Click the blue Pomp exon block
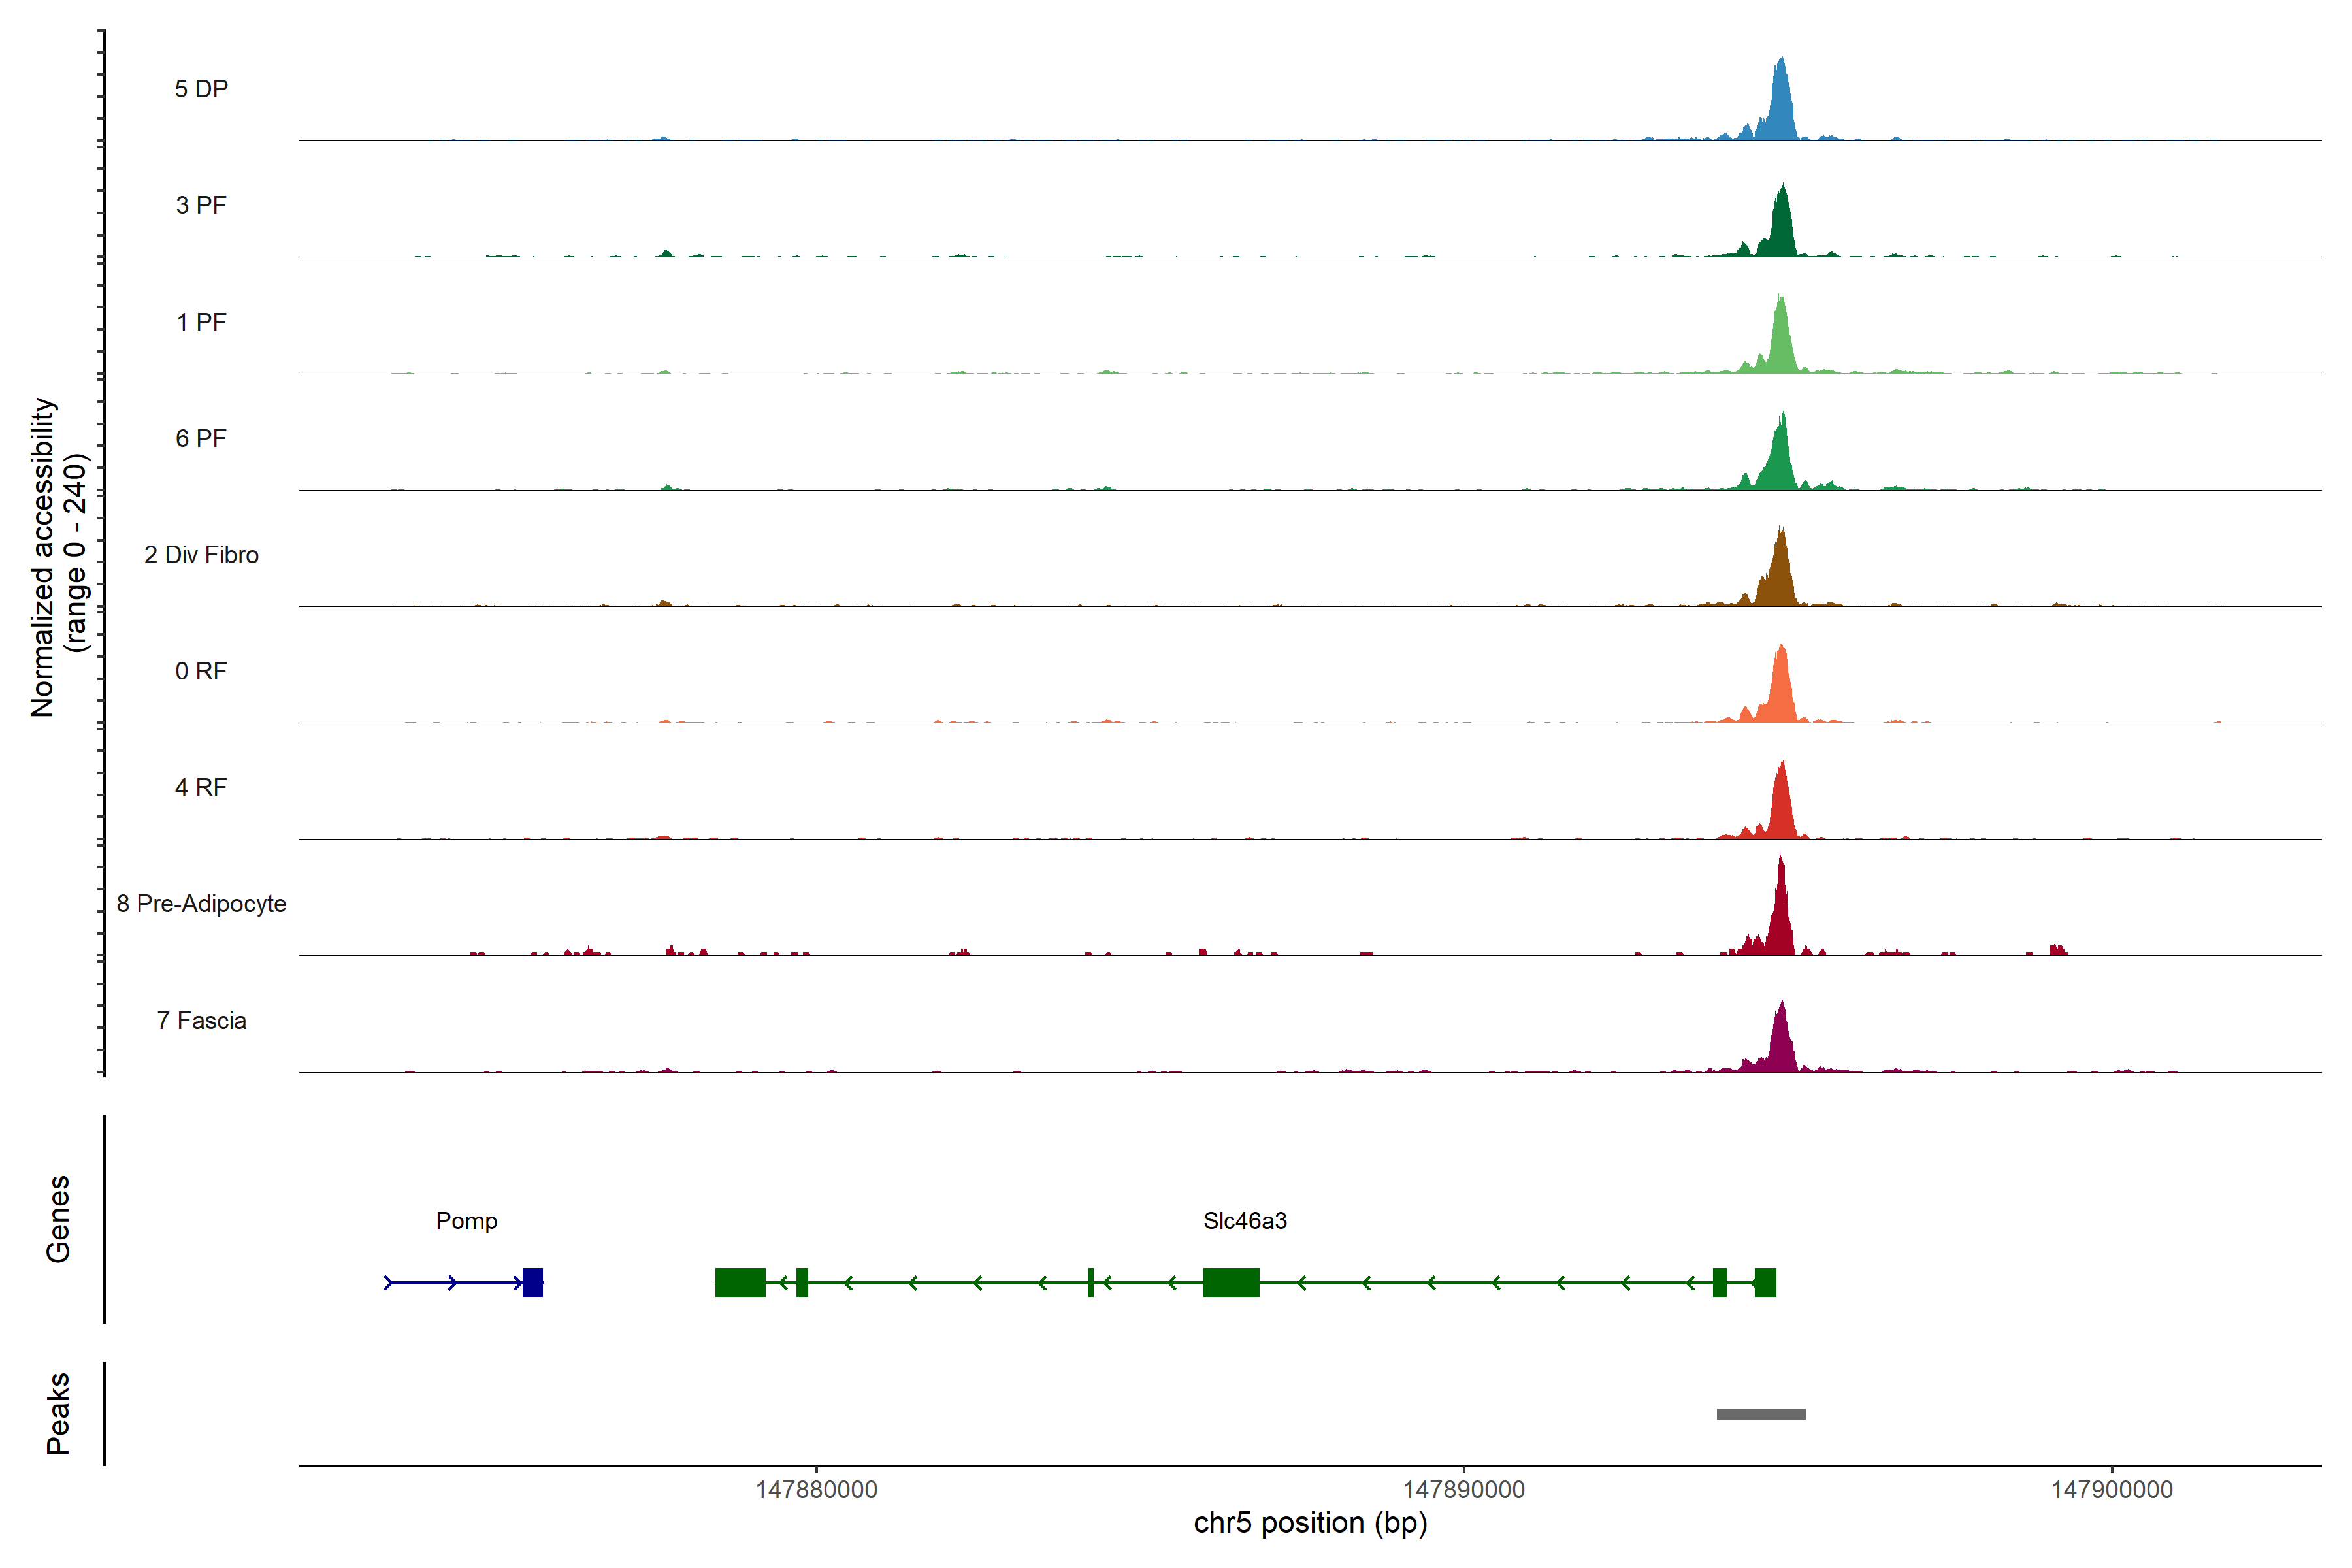The height and width of the screenshot is (1568, 2352). 533,1282
